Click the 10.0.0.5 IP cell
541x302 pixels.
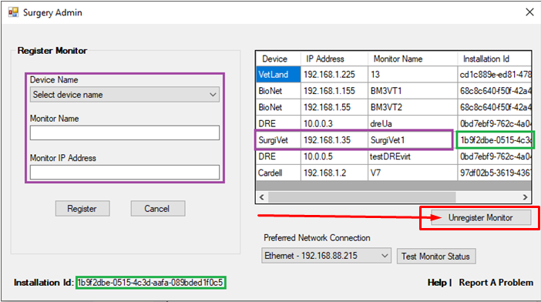334,156
